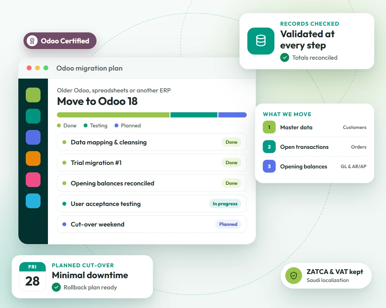The image size is (386, 308).
Task: Click the blue Planned segment of progress bar
Action: tap(233, 115)
